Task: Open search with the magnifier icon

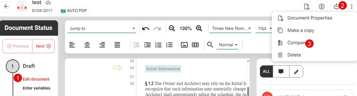Action: (210, 45)
